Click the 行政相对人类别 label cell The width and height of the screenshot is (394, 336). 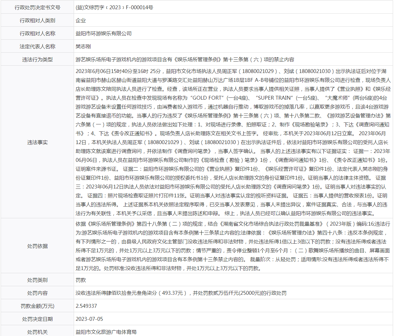(x=37, y=20)
